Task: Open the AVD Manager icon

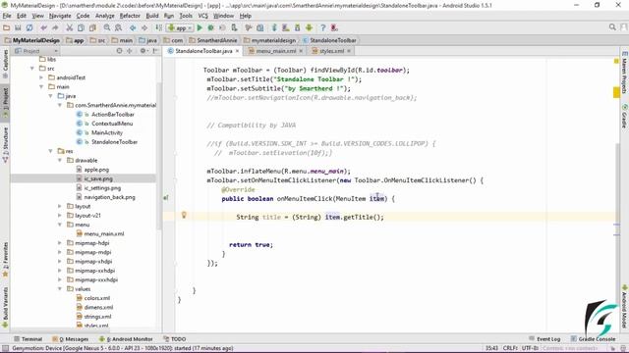Action: (286, 27)
